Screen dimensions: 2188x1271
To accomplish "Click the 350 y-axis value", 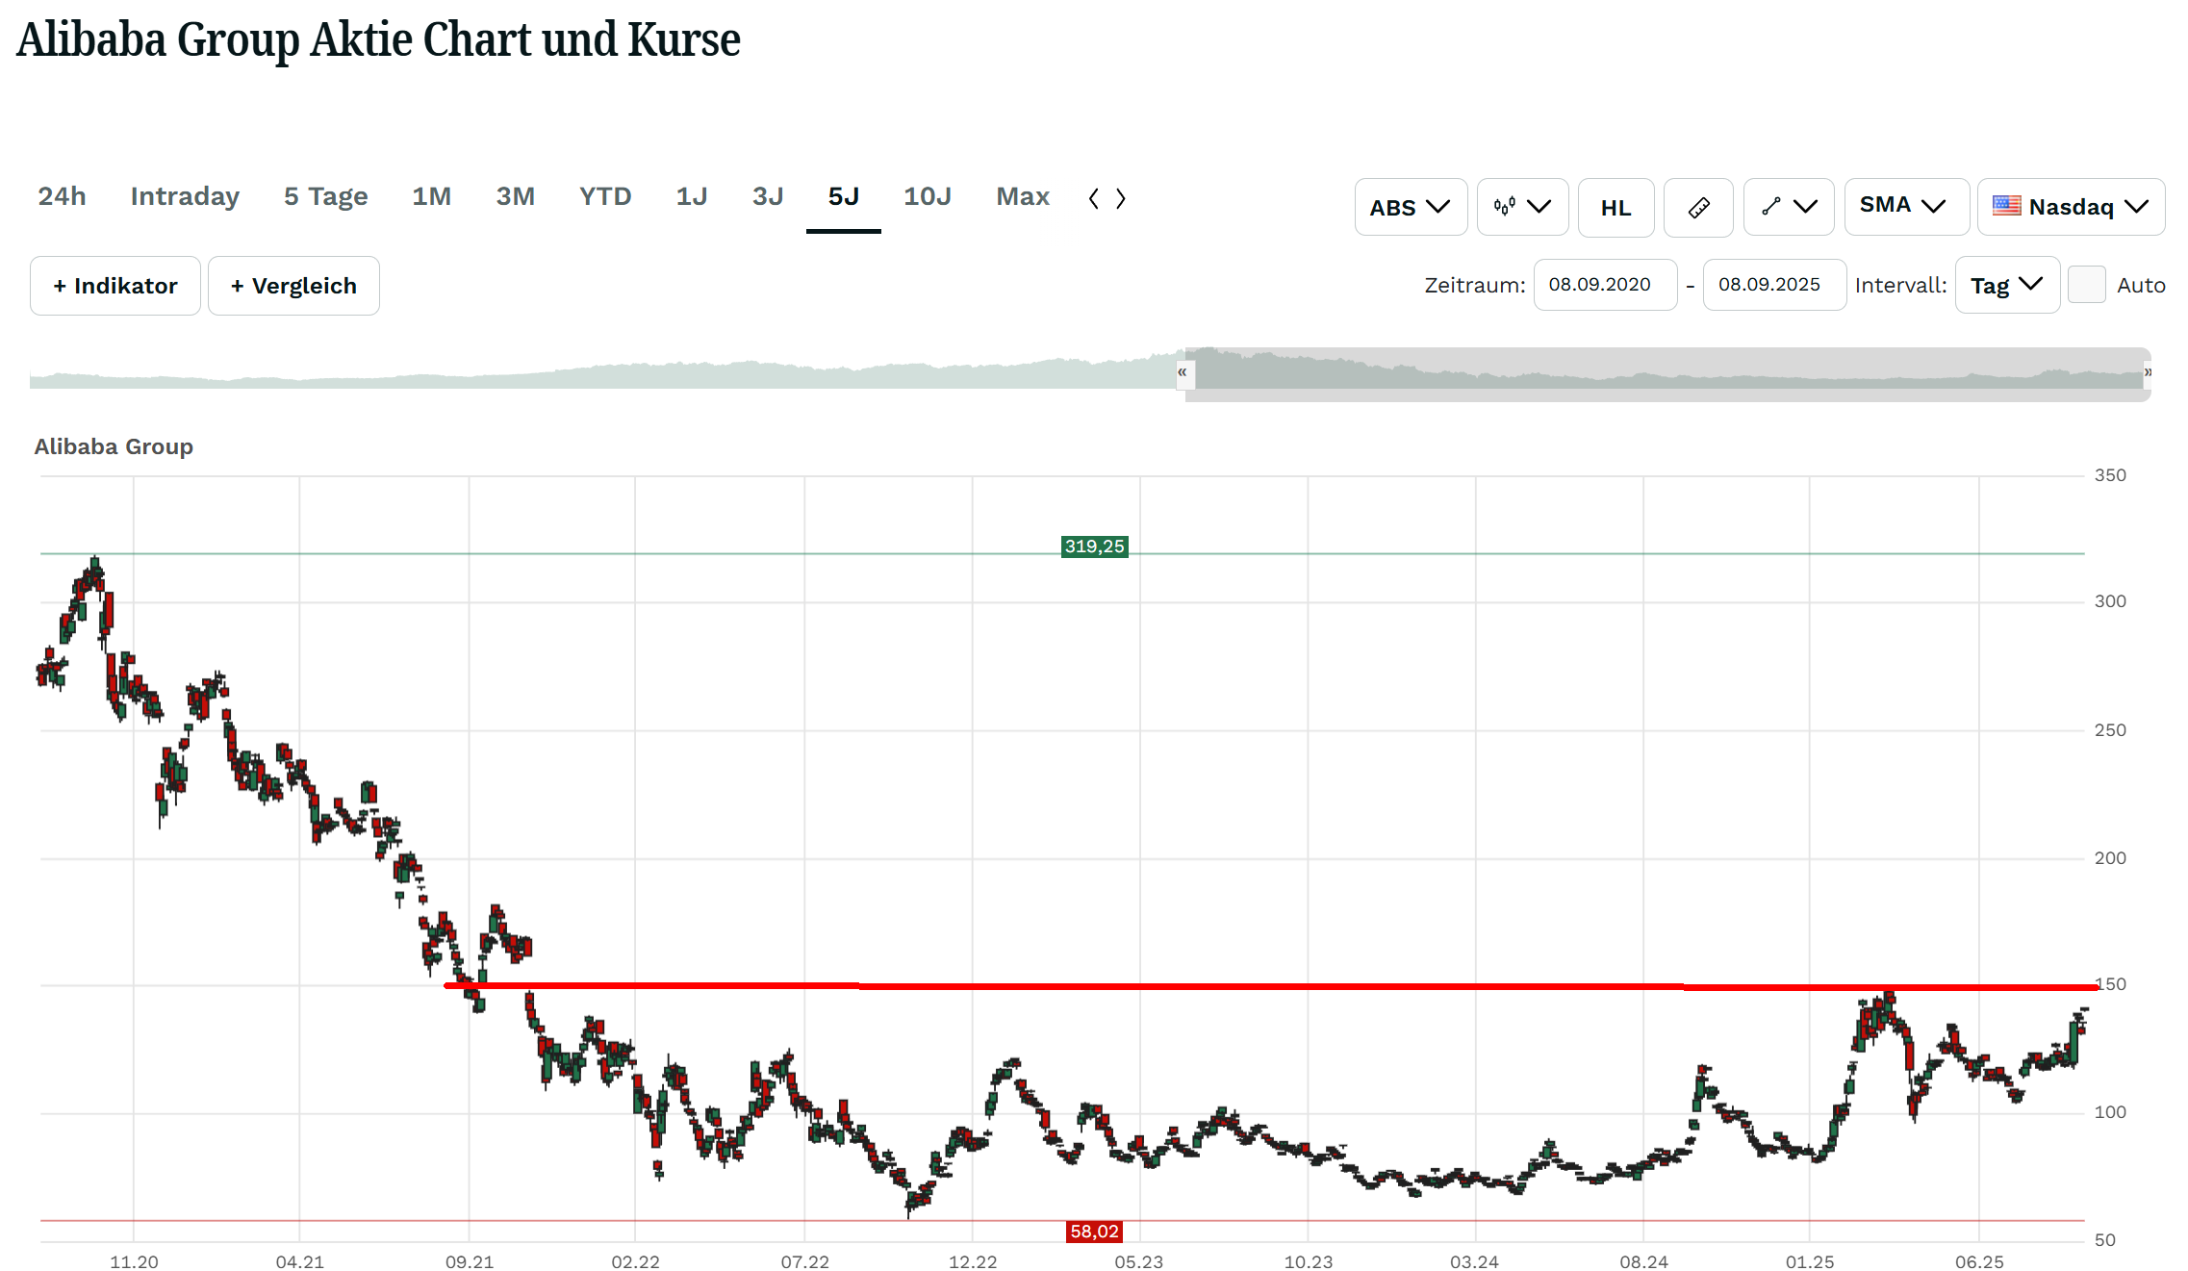I will (2110, 475).
